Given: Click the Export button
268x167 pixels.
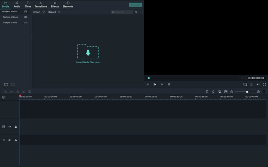Looking at the screenshot, I should 136,5.
